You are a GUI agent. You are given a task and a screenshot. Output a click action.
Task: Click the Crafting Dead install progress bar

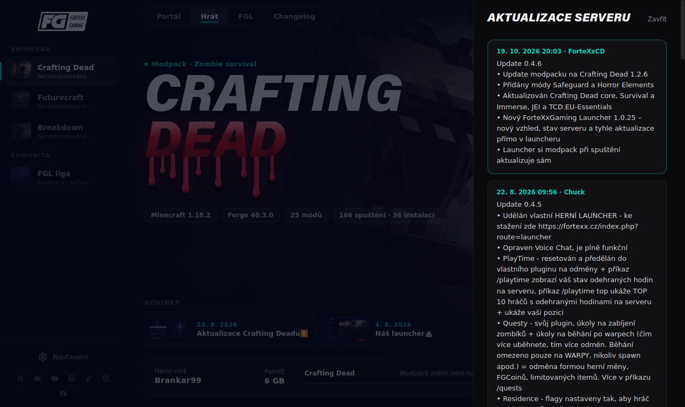pyautogui.click(x=389, y=383)
